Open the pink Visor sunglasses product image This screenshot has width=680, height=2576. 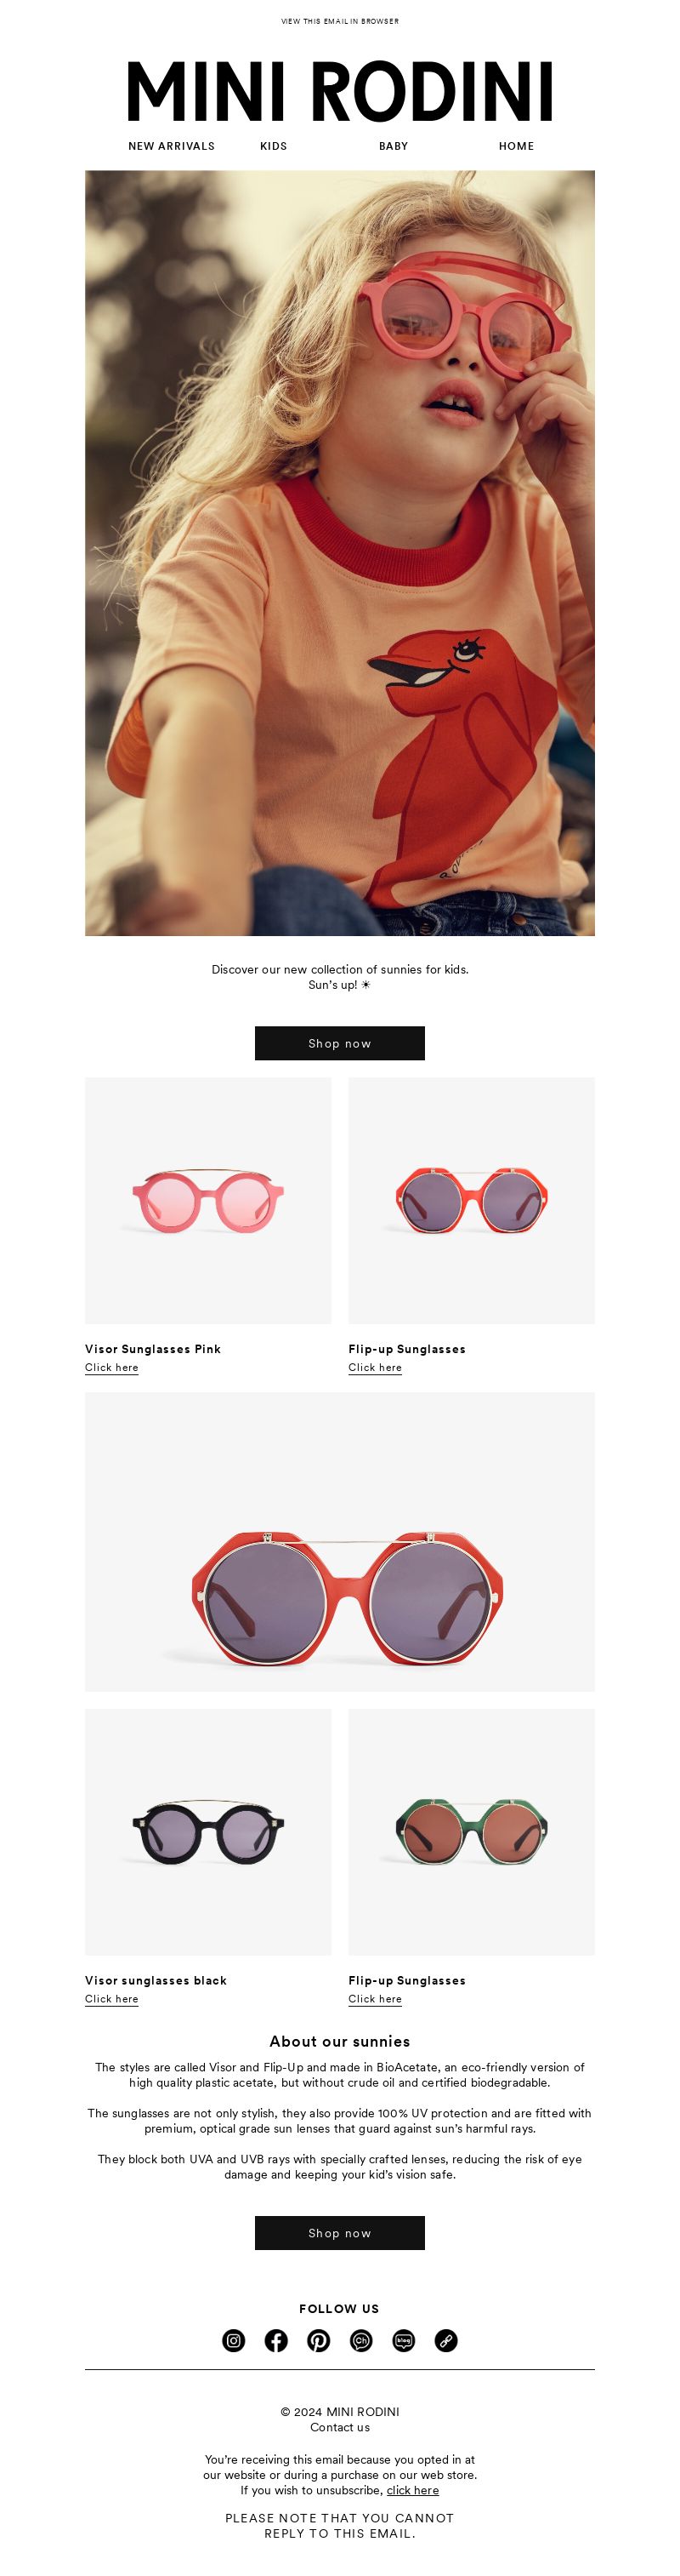tap(207, 1200)
